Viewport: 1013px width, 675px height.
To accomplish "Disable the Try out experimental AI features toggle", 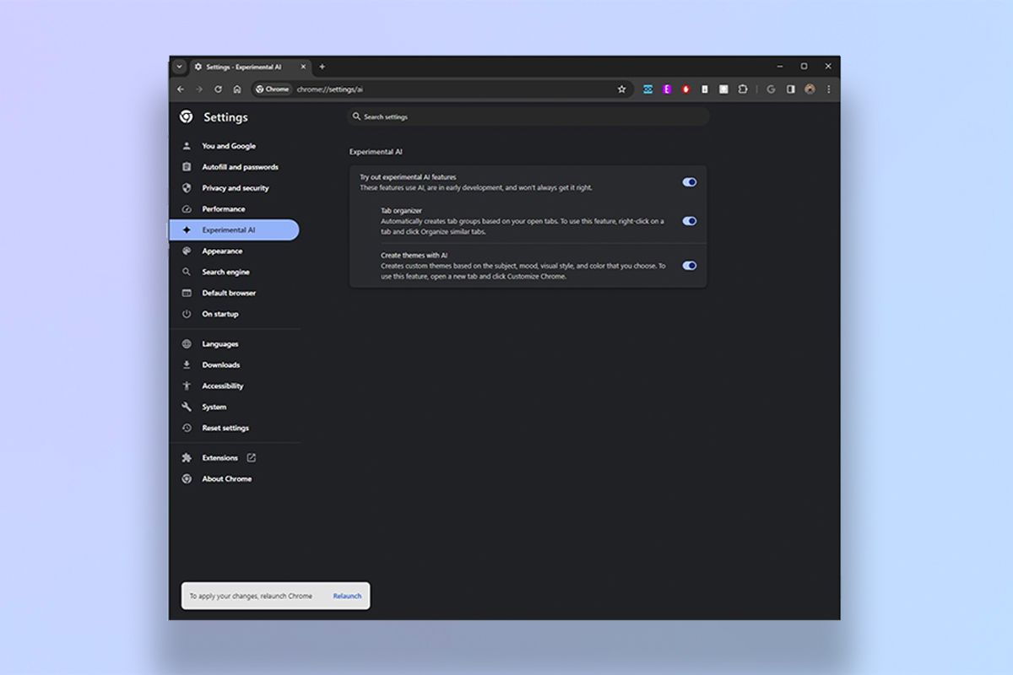I will tap(690, 181).
